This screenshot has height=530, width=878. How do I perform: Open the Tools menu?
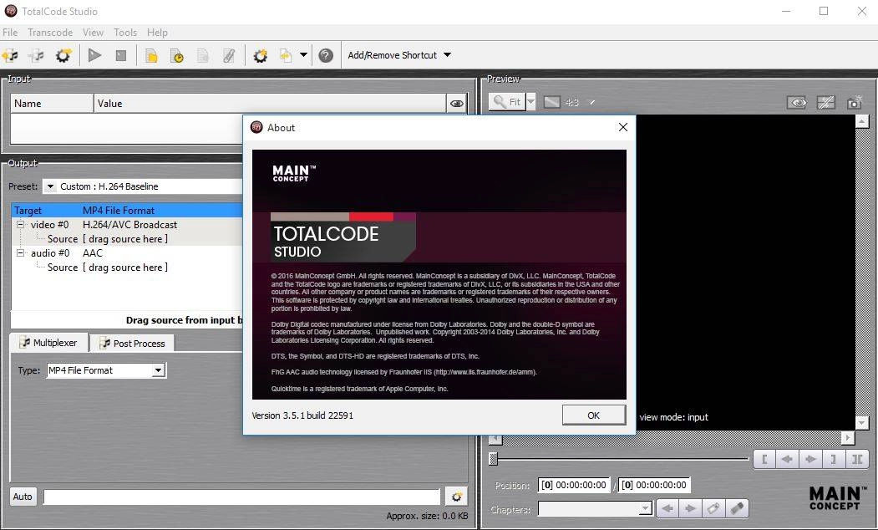tap(125, 33)
